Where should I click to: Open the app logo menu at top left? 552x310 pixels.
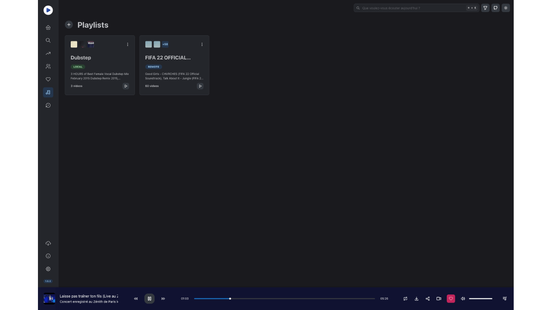48,10
